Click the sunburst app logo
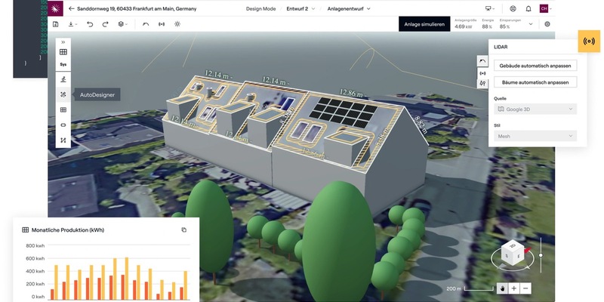The image size is (604, 302). tap(55, 8)
